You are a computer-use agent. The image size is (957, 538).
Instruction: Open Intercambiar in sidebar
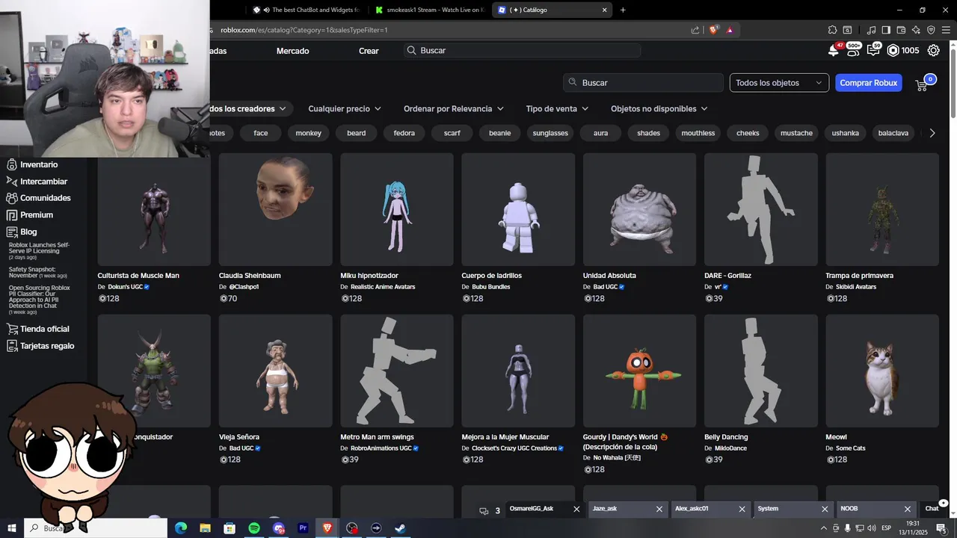[x=37, y=182]
